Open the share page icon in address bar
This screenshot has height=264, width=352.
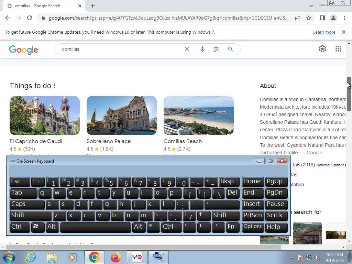point(298,18)
